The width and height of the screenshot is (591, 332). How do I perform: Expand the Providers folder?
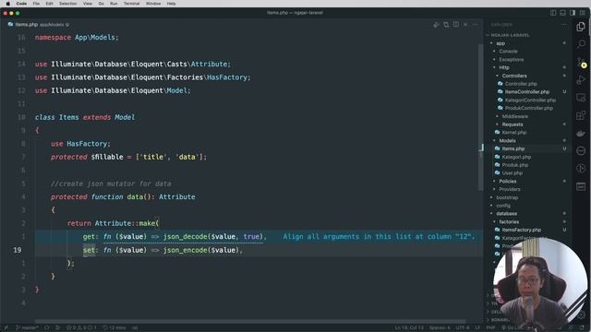coord(510,189)
